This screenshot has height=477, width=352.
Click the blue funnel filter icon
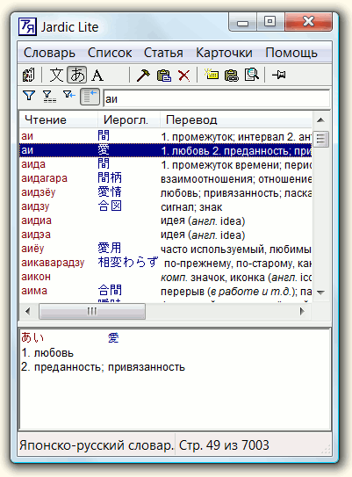[29, 96]
